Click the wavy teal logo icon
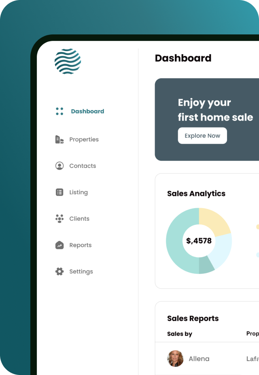Viewport: 259px width, 375px height. point(68,61)
